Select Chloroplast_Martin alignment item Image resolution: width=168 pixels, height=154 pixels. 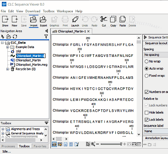click(x=28, y=60)
